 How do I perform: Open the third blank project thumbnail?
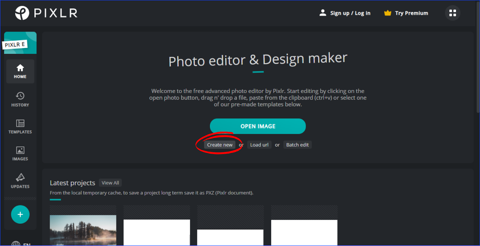click(x=230, y=226)
